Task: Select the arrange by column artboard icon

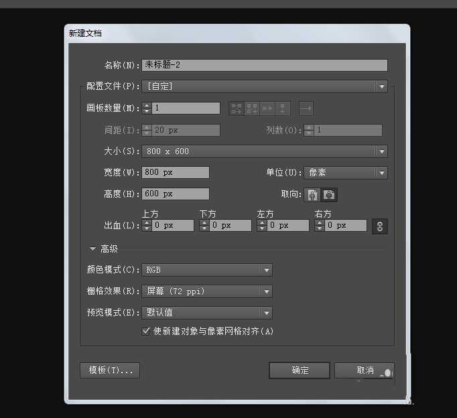Action: 283,109
